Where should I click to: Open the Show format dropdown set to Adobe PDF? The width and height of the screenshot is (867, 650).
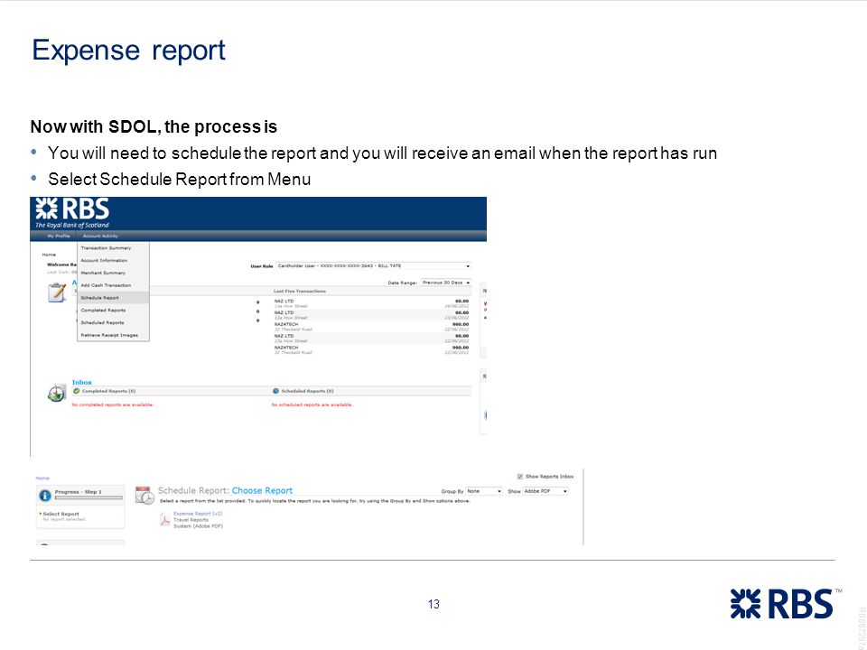545,491
